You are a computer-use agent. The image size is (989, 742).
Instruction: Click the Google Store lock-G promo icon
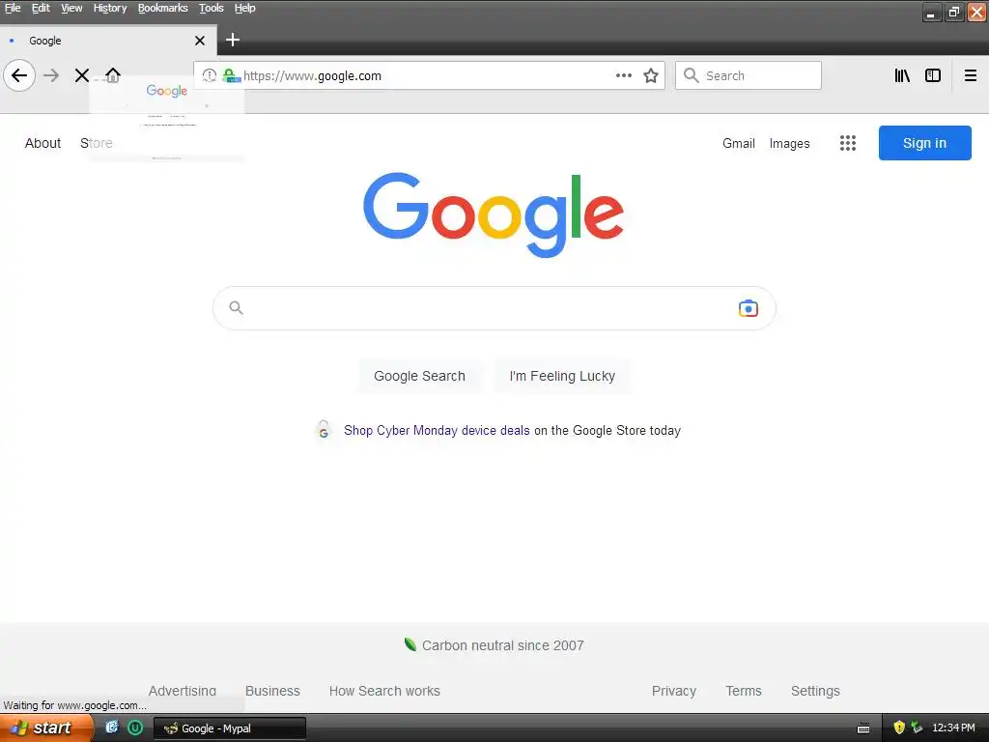[323, 430]
